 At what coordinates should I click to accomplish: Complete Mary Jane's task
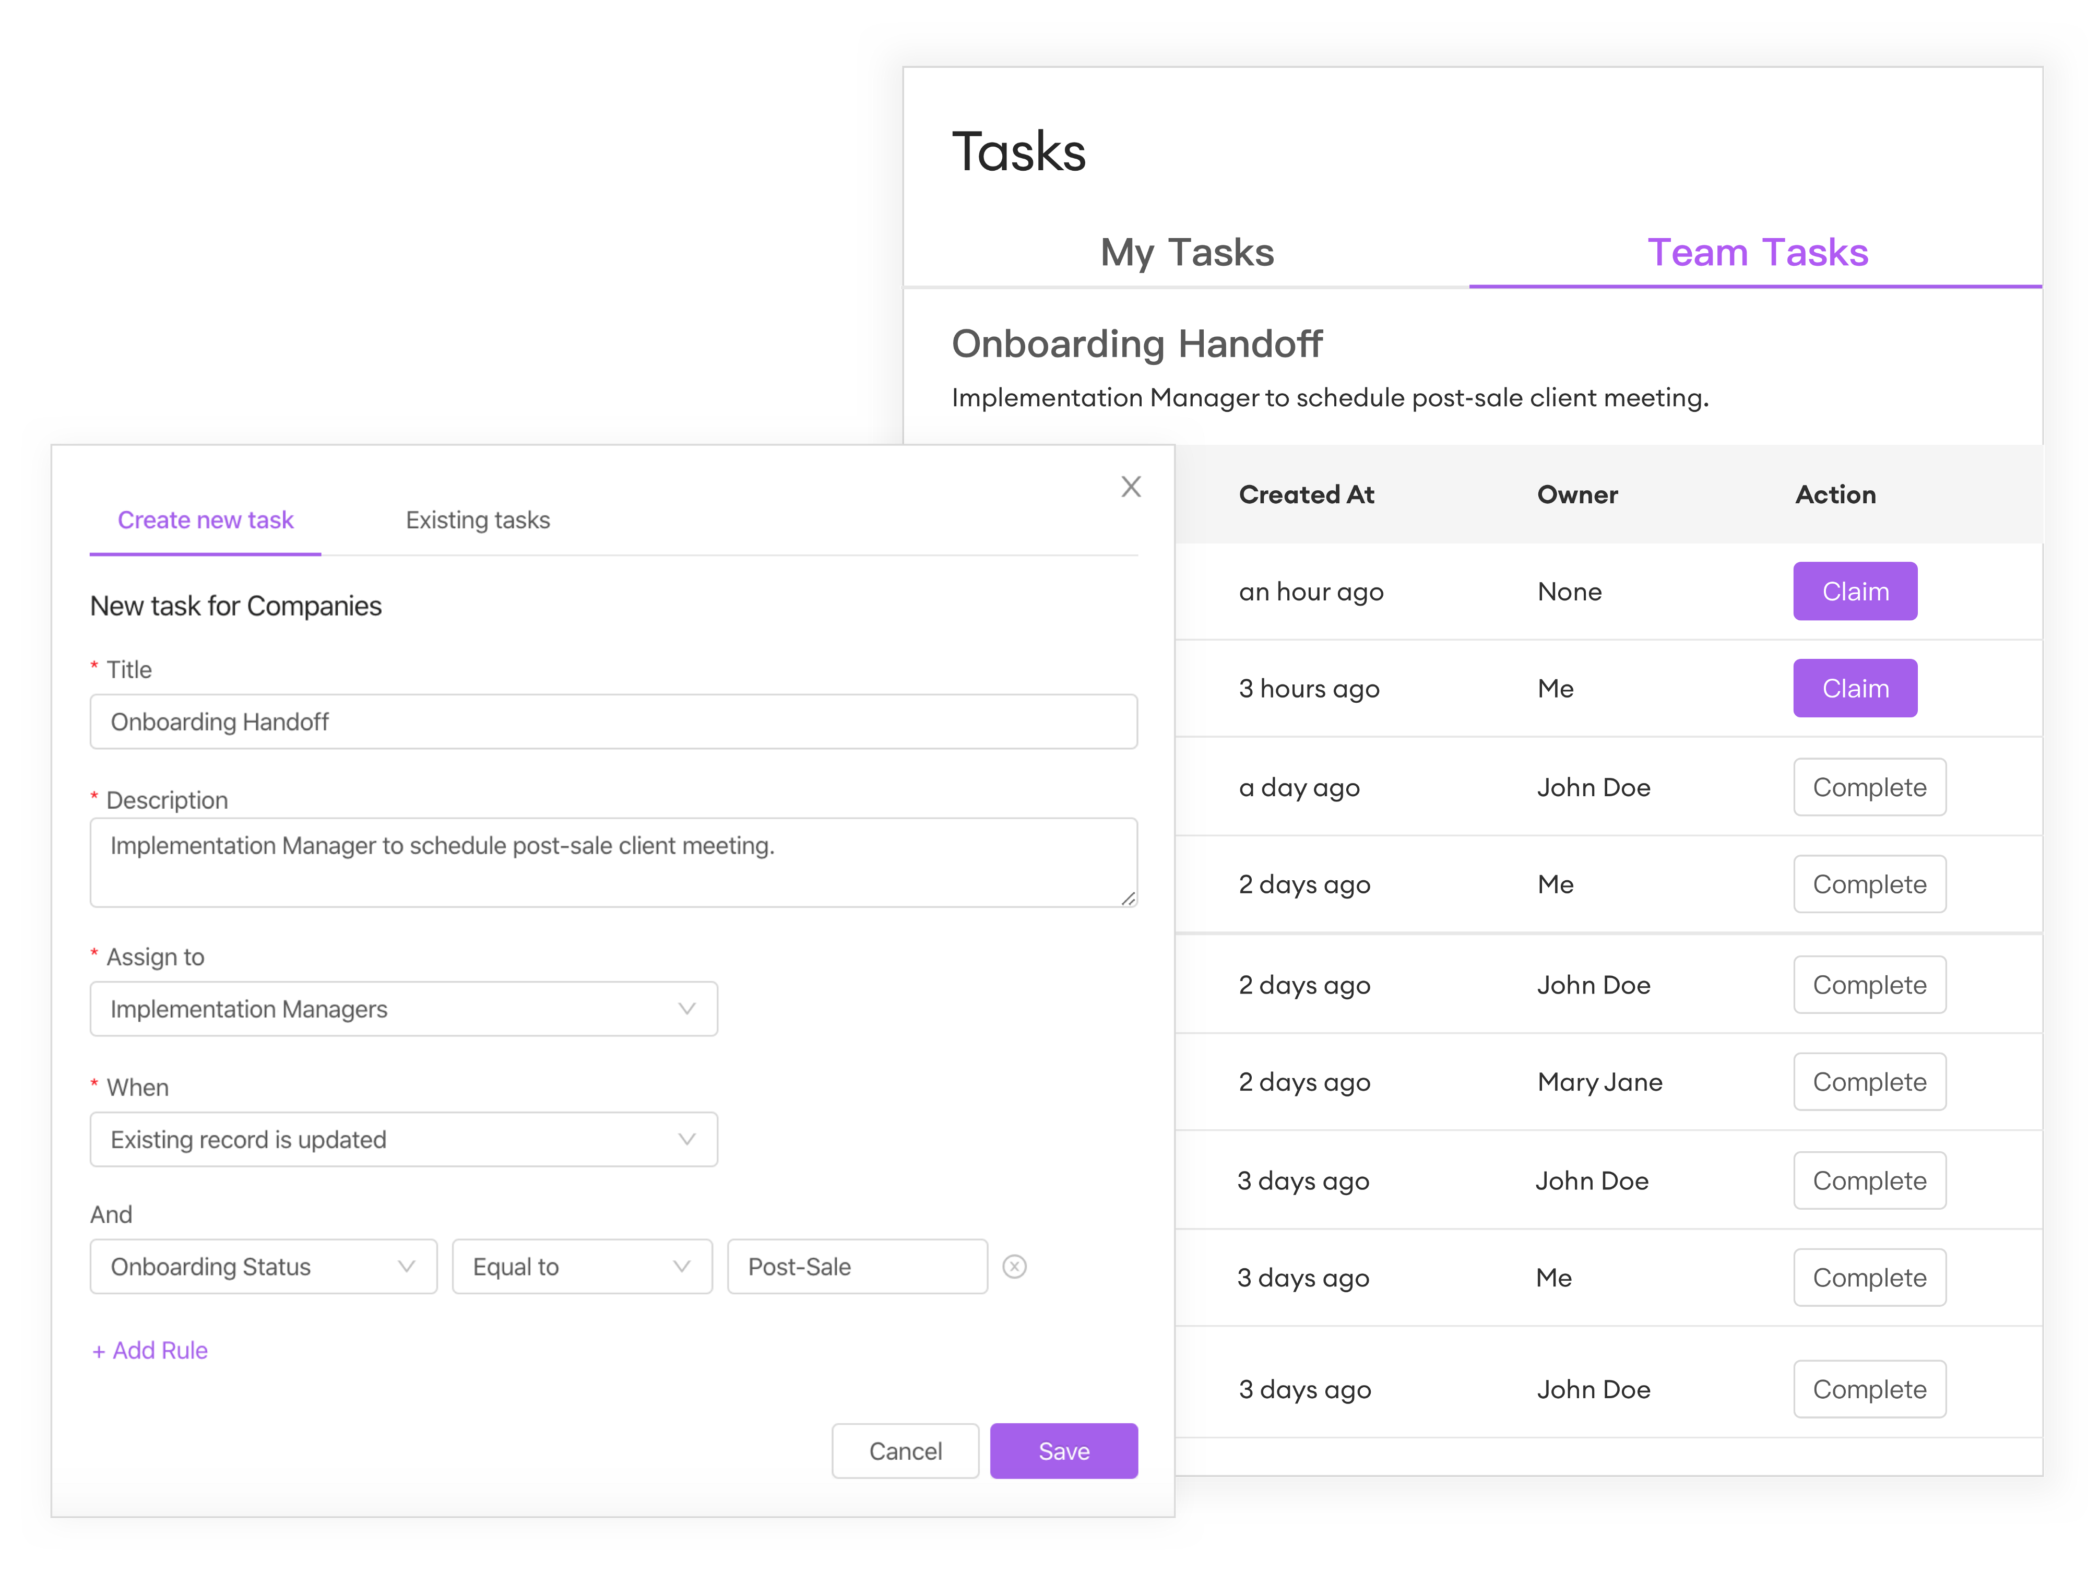pyautogui.click(x=1869, y=1082)
